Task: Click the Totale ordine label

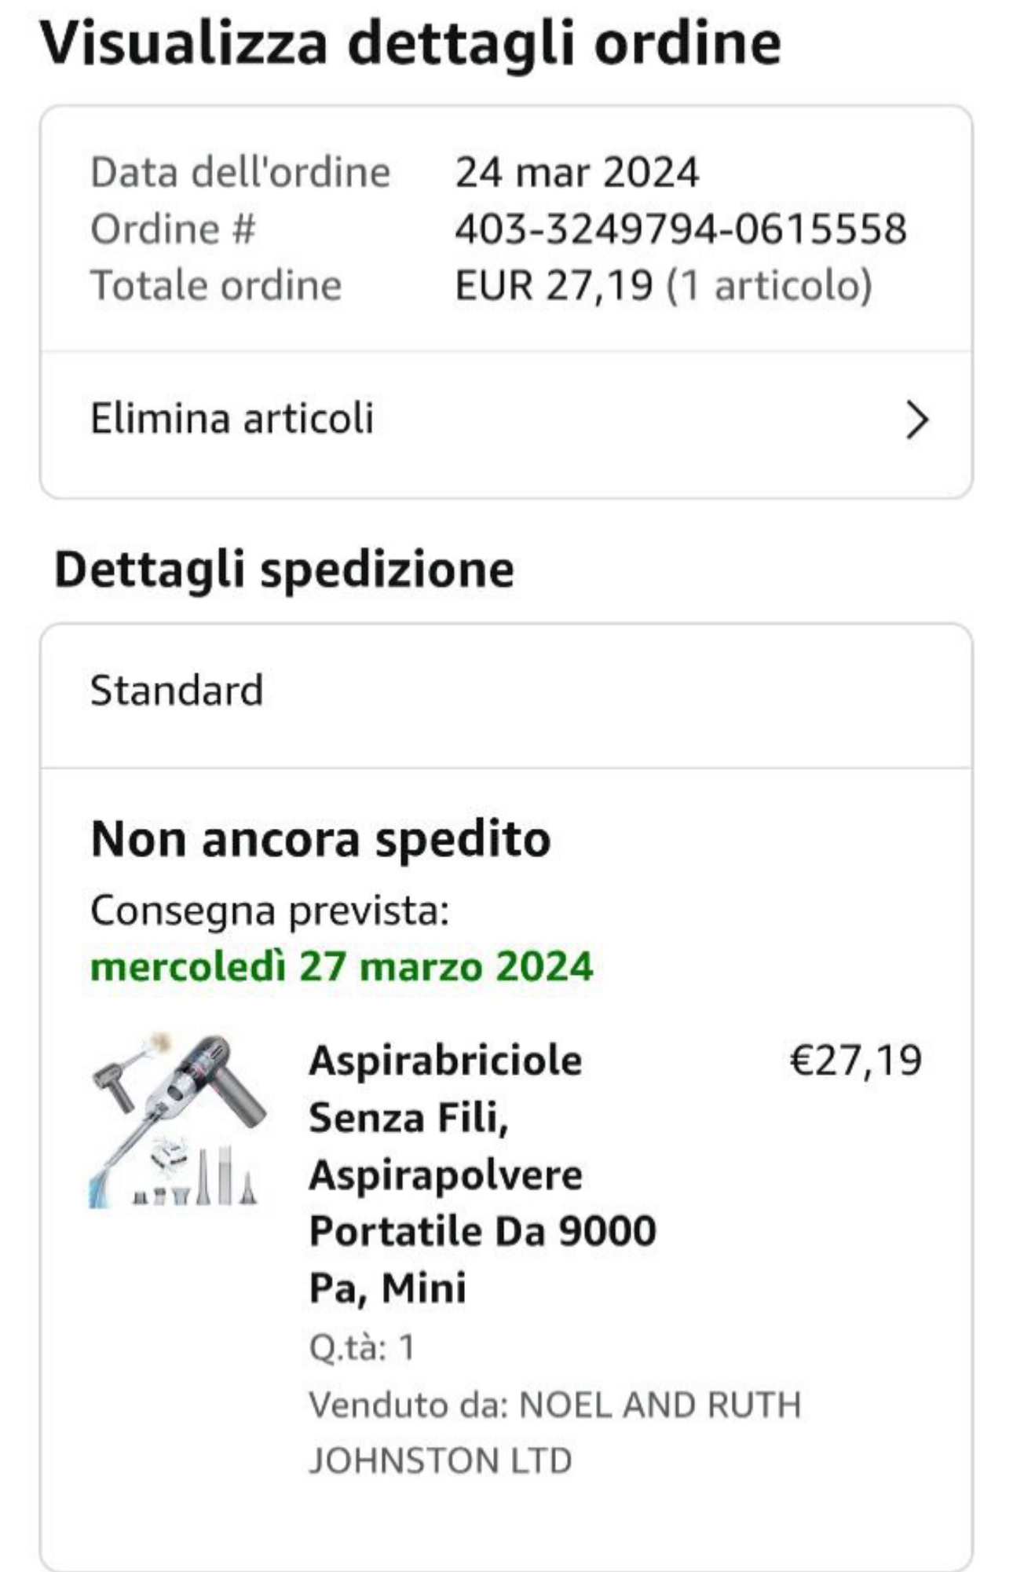Action: pyautogui.click(x=216, y=284)
